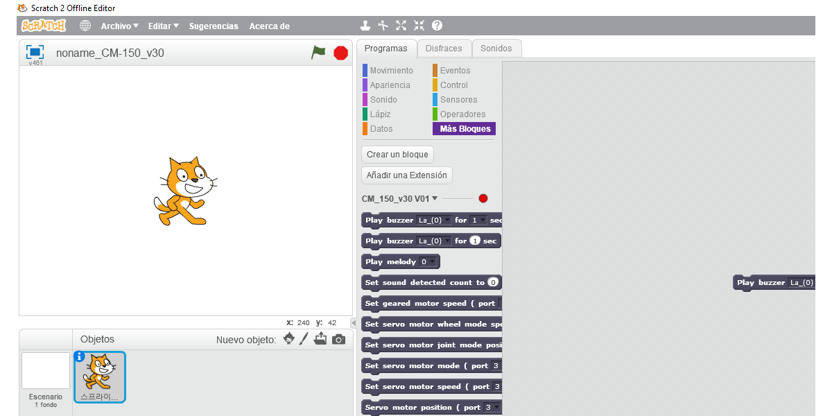
Task: Upload a sprite from file
Action: tap(320, 339)
